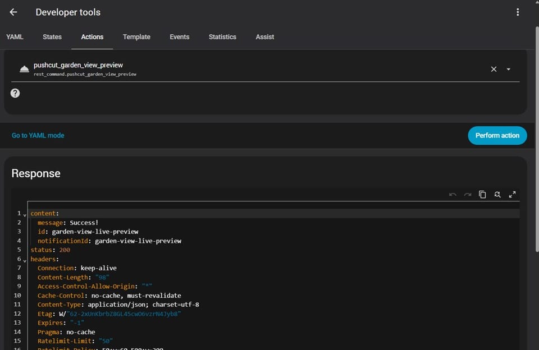Viewport: 539px width, 350px height.
Task: Open the Statistics tab
Action: tap(222, 37)
